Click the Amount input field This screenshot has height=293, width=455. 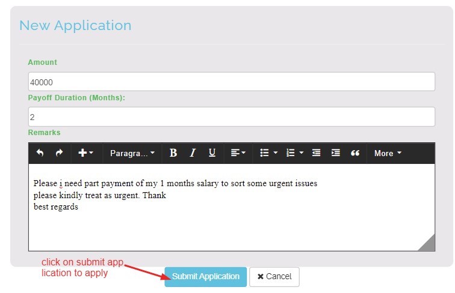[x=232, y=82]
